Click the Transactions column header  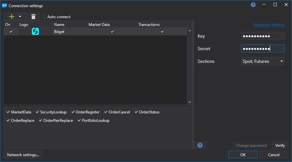coord(162,25)
